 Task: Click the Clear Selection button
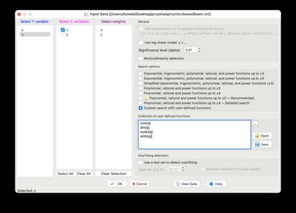point(114,174)
